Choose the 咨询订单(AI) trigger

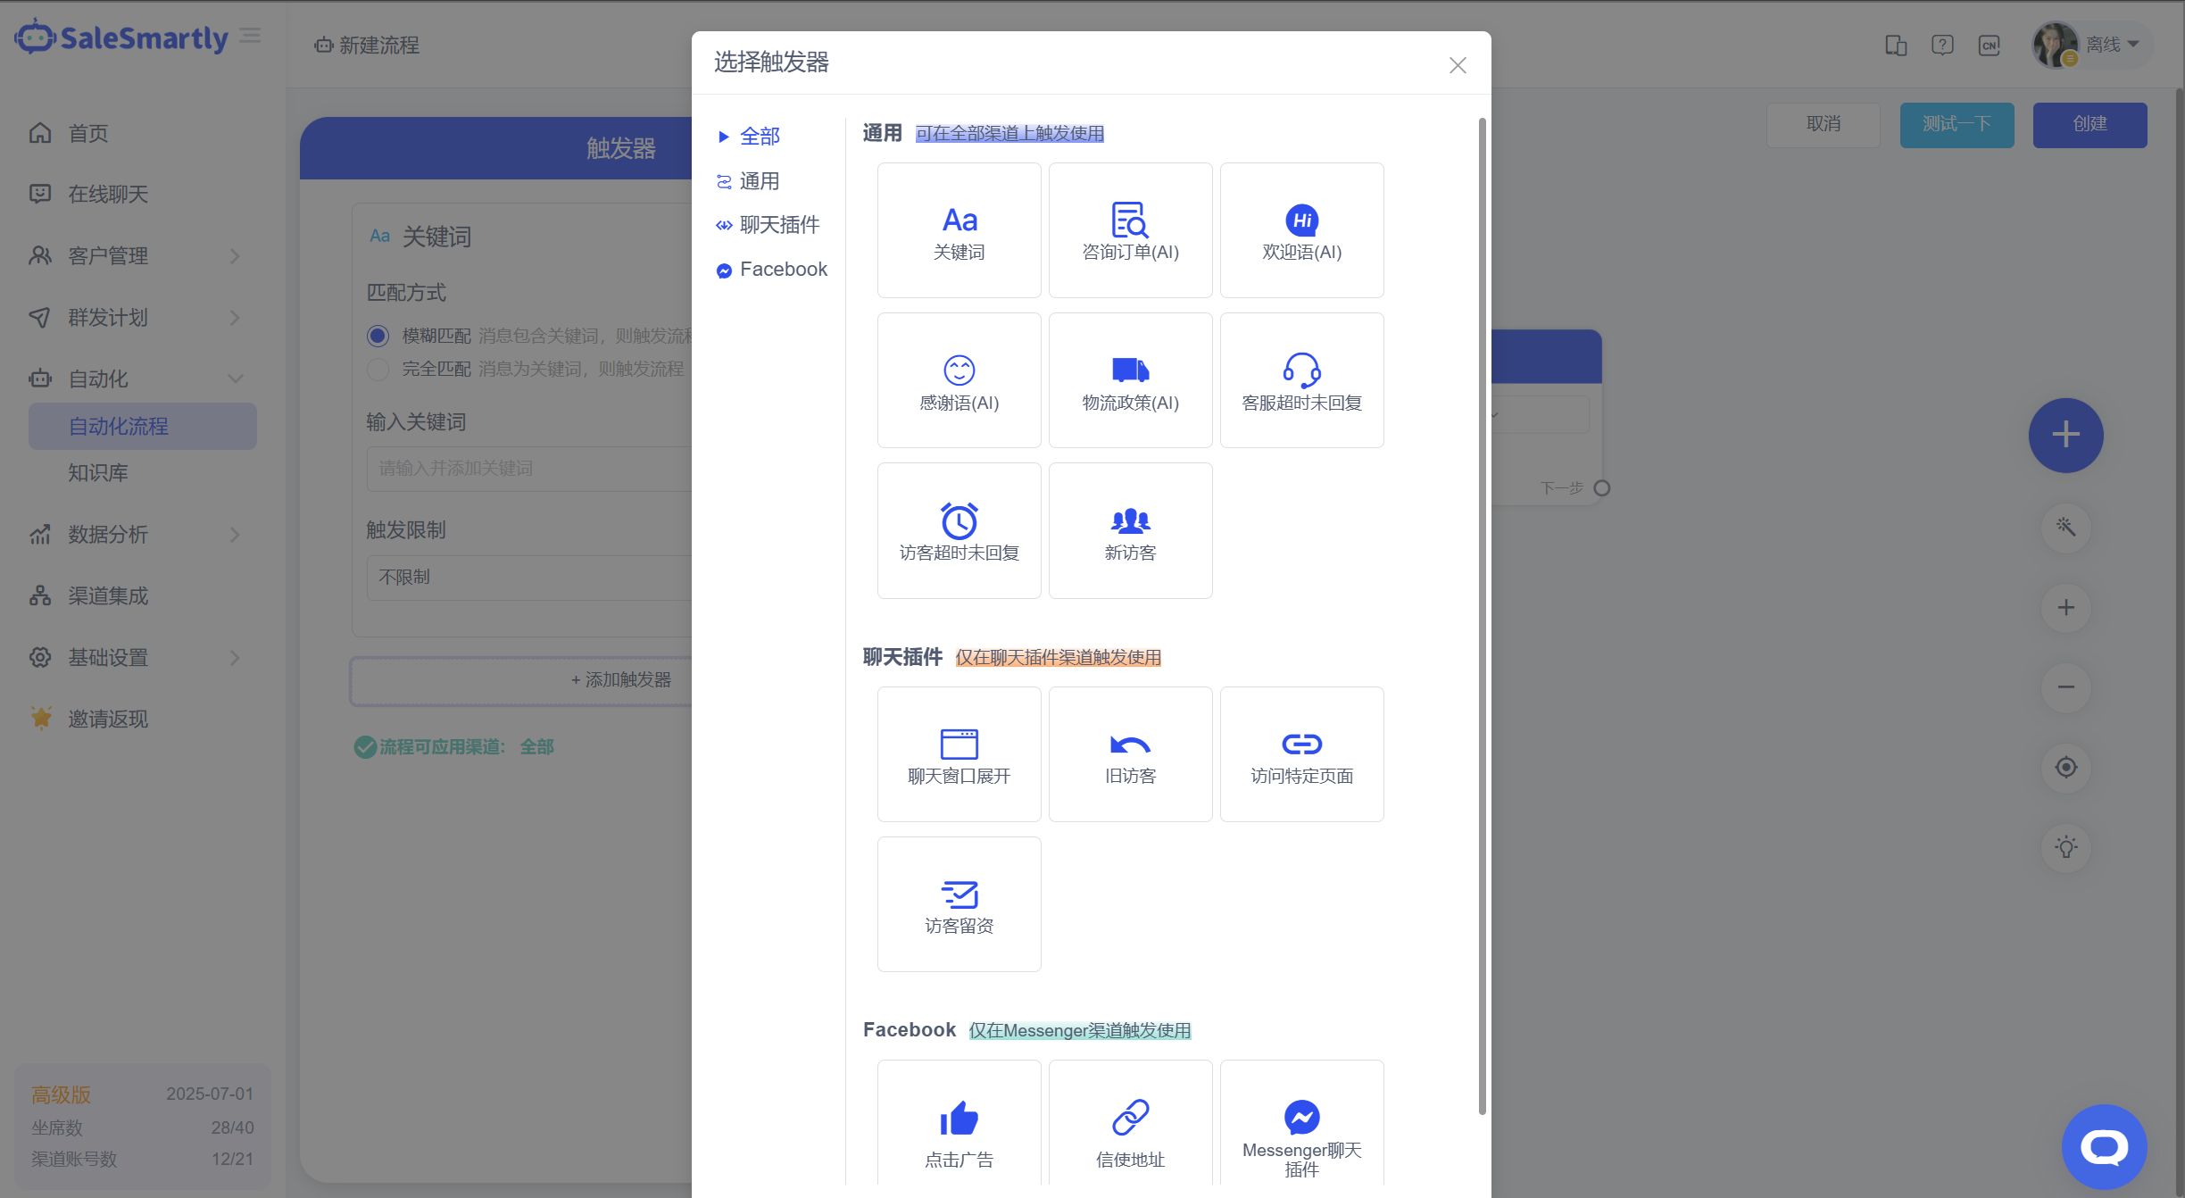click(1130, 230)
